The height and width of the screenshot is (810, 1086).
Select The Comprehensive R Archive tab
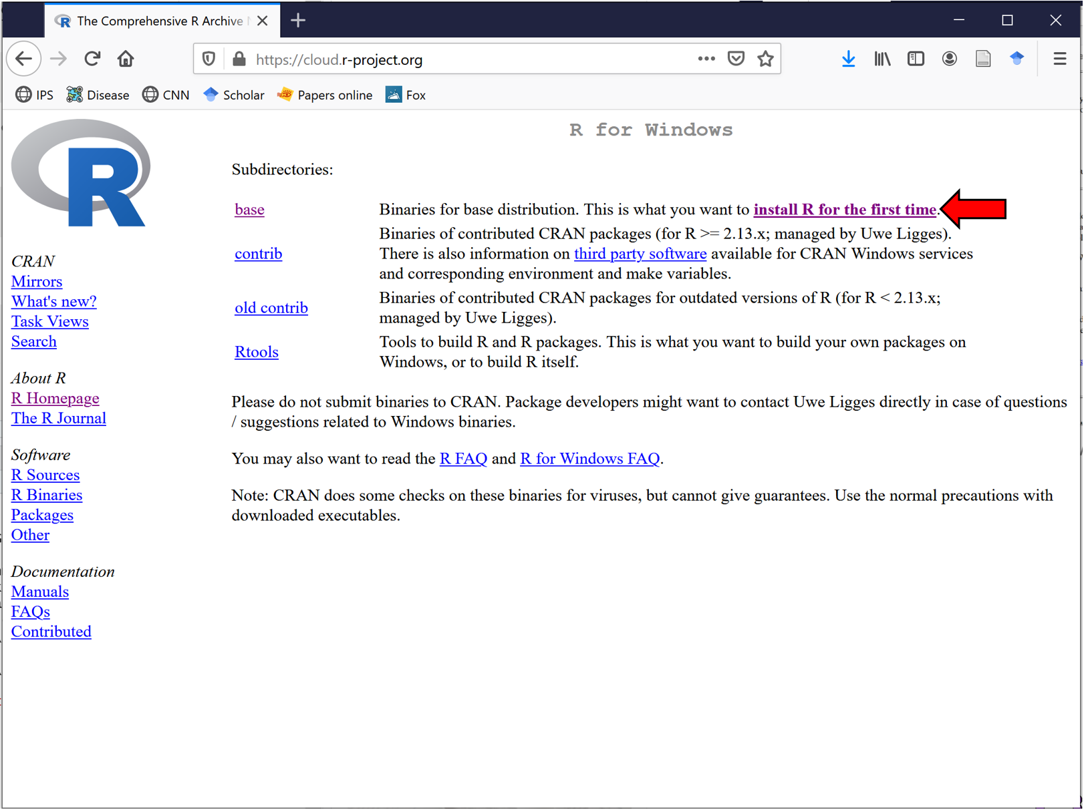(160, 21)
